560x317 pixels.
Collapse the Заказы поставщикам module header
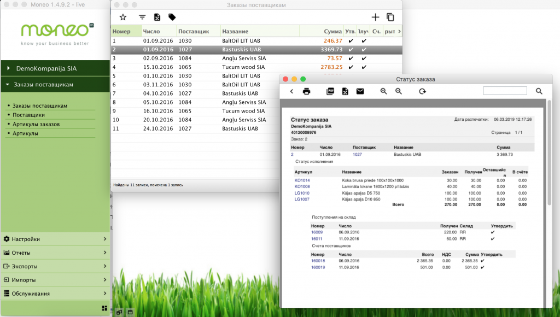55,85
